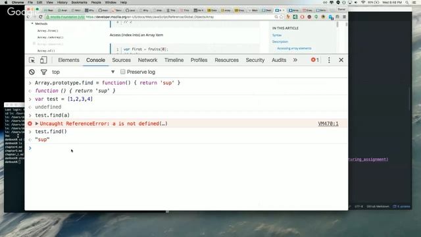Open the Chrome hamburger menu

344,17
